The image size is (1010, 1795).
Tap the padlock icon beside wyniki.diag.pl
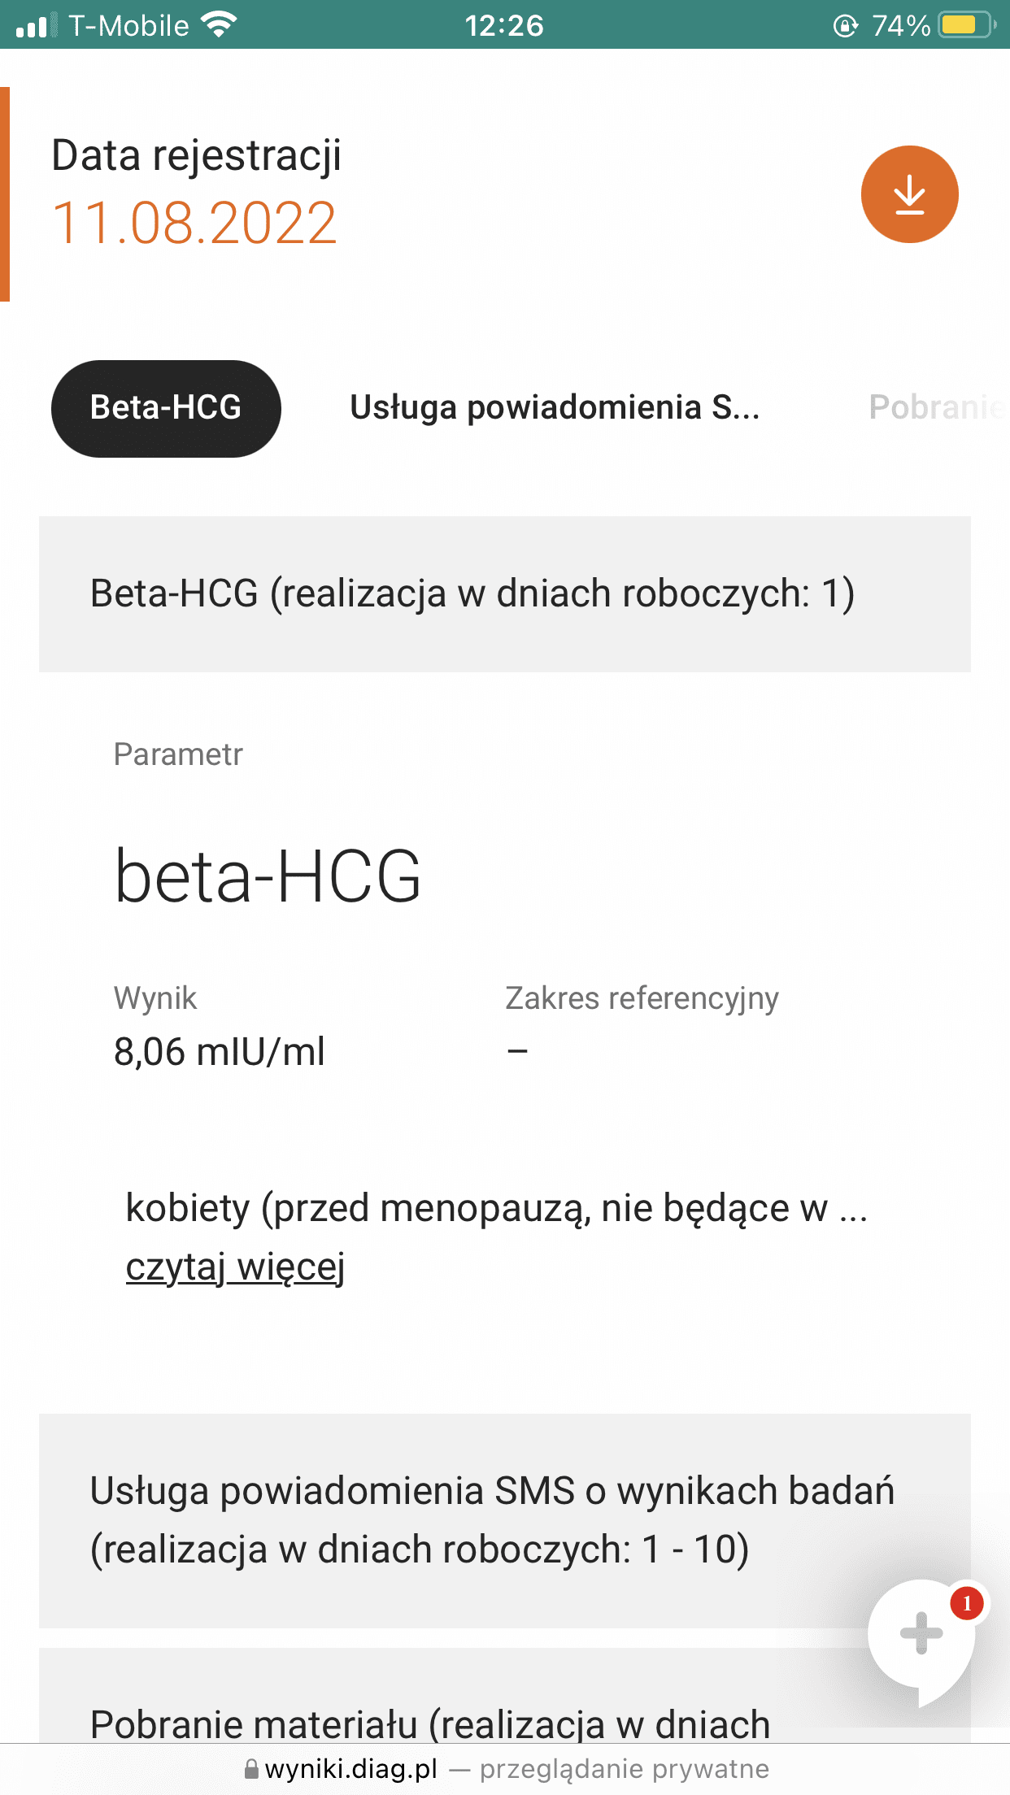coord(252,1769)
